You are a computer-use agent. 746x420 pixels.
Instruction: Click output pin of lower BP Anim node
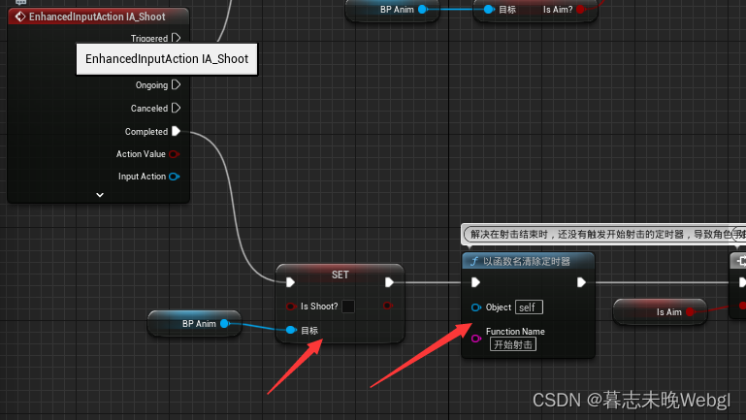click(x=225, y=323)
